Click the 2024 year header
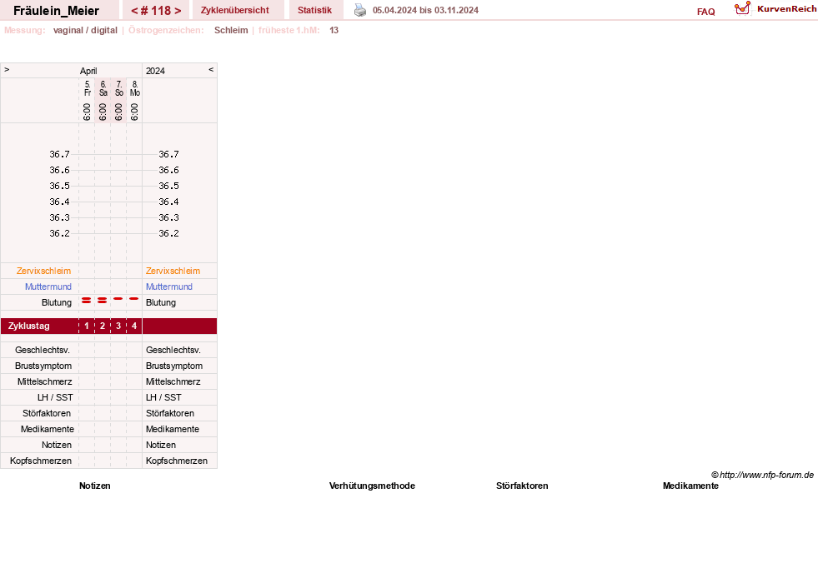 click(x=155, y=71)
